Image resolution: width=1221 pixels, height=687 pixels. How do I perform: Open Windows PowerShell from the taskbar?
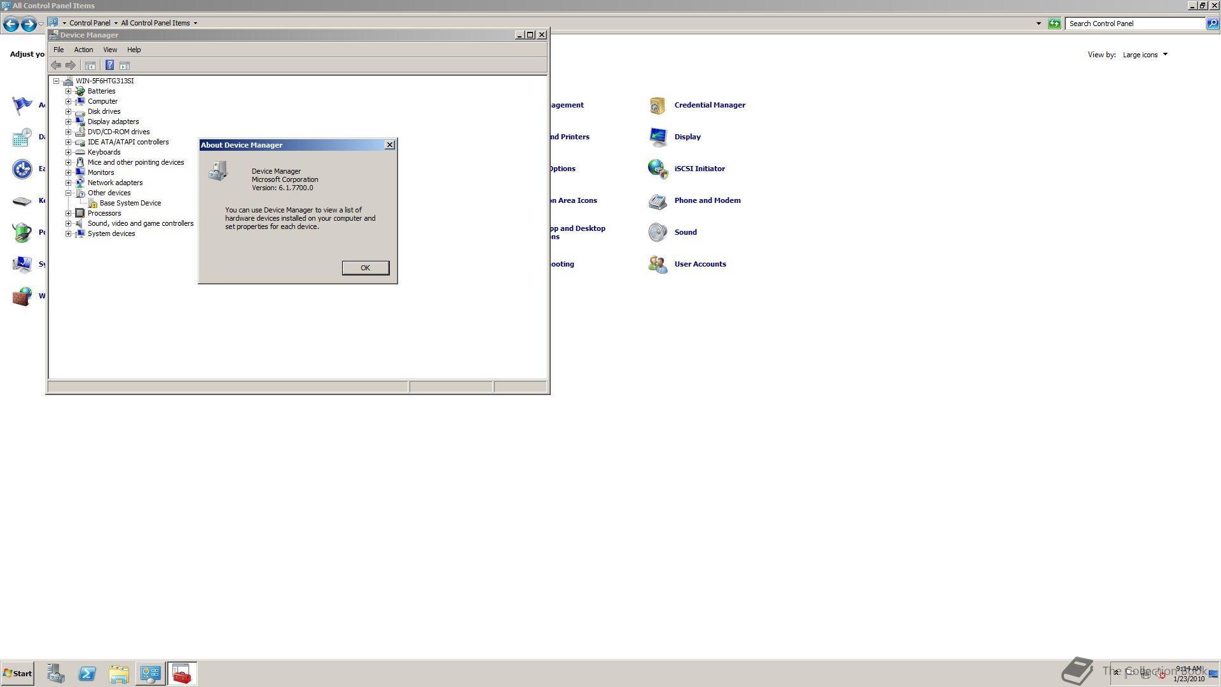tap(87, 674)
